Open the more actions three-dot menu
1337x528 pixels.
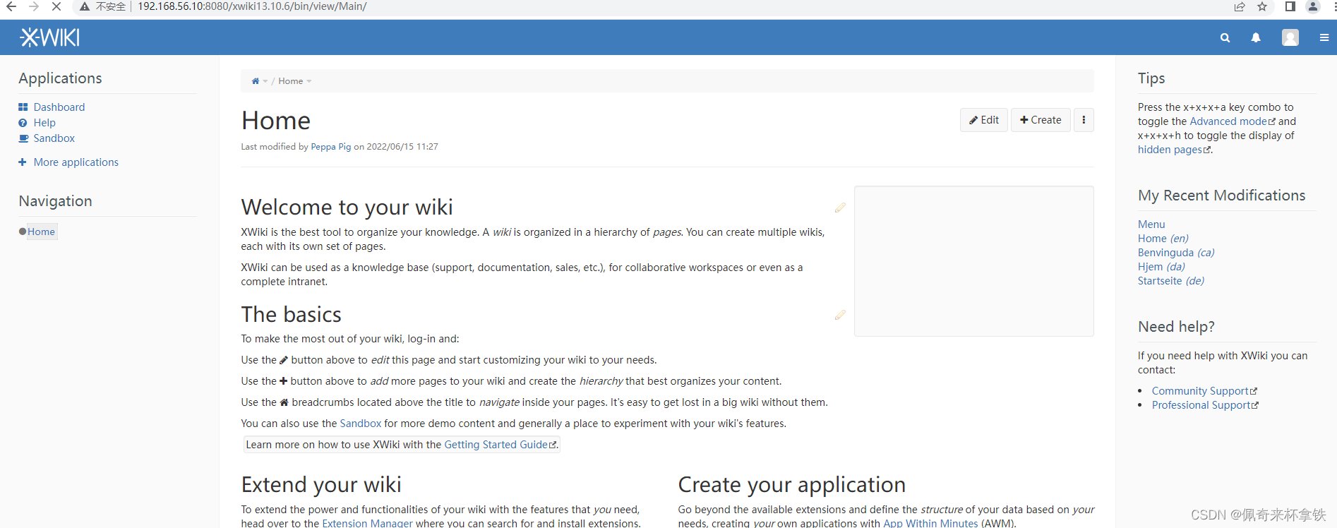point(1084,120)
